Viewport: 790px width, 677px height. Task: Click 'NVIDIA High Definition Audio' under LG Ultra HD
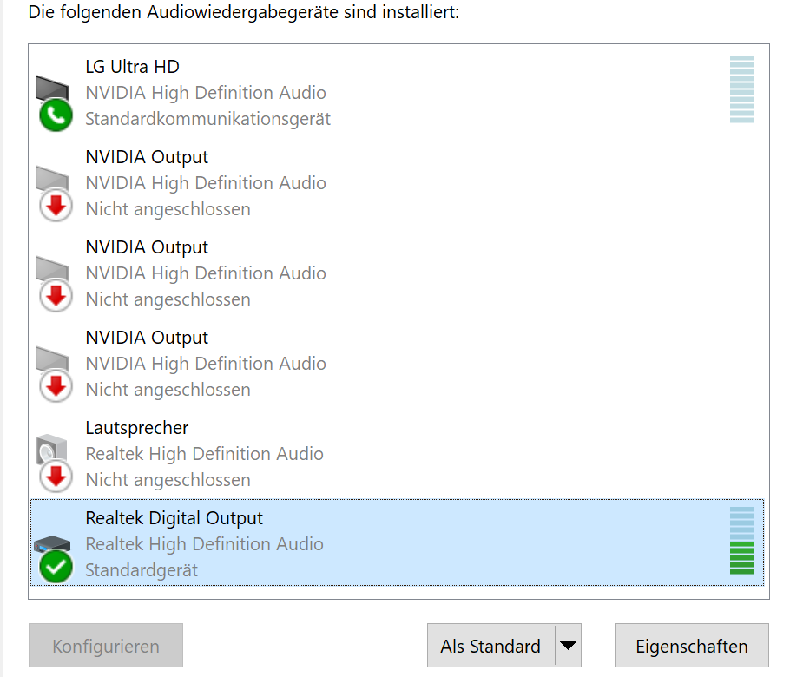pyautogui.click(x=206, y=93)
